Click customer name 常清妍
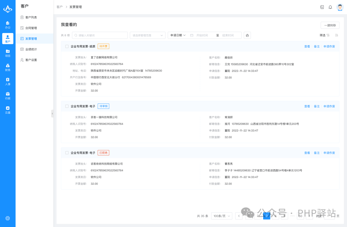 tap(229, 117)
